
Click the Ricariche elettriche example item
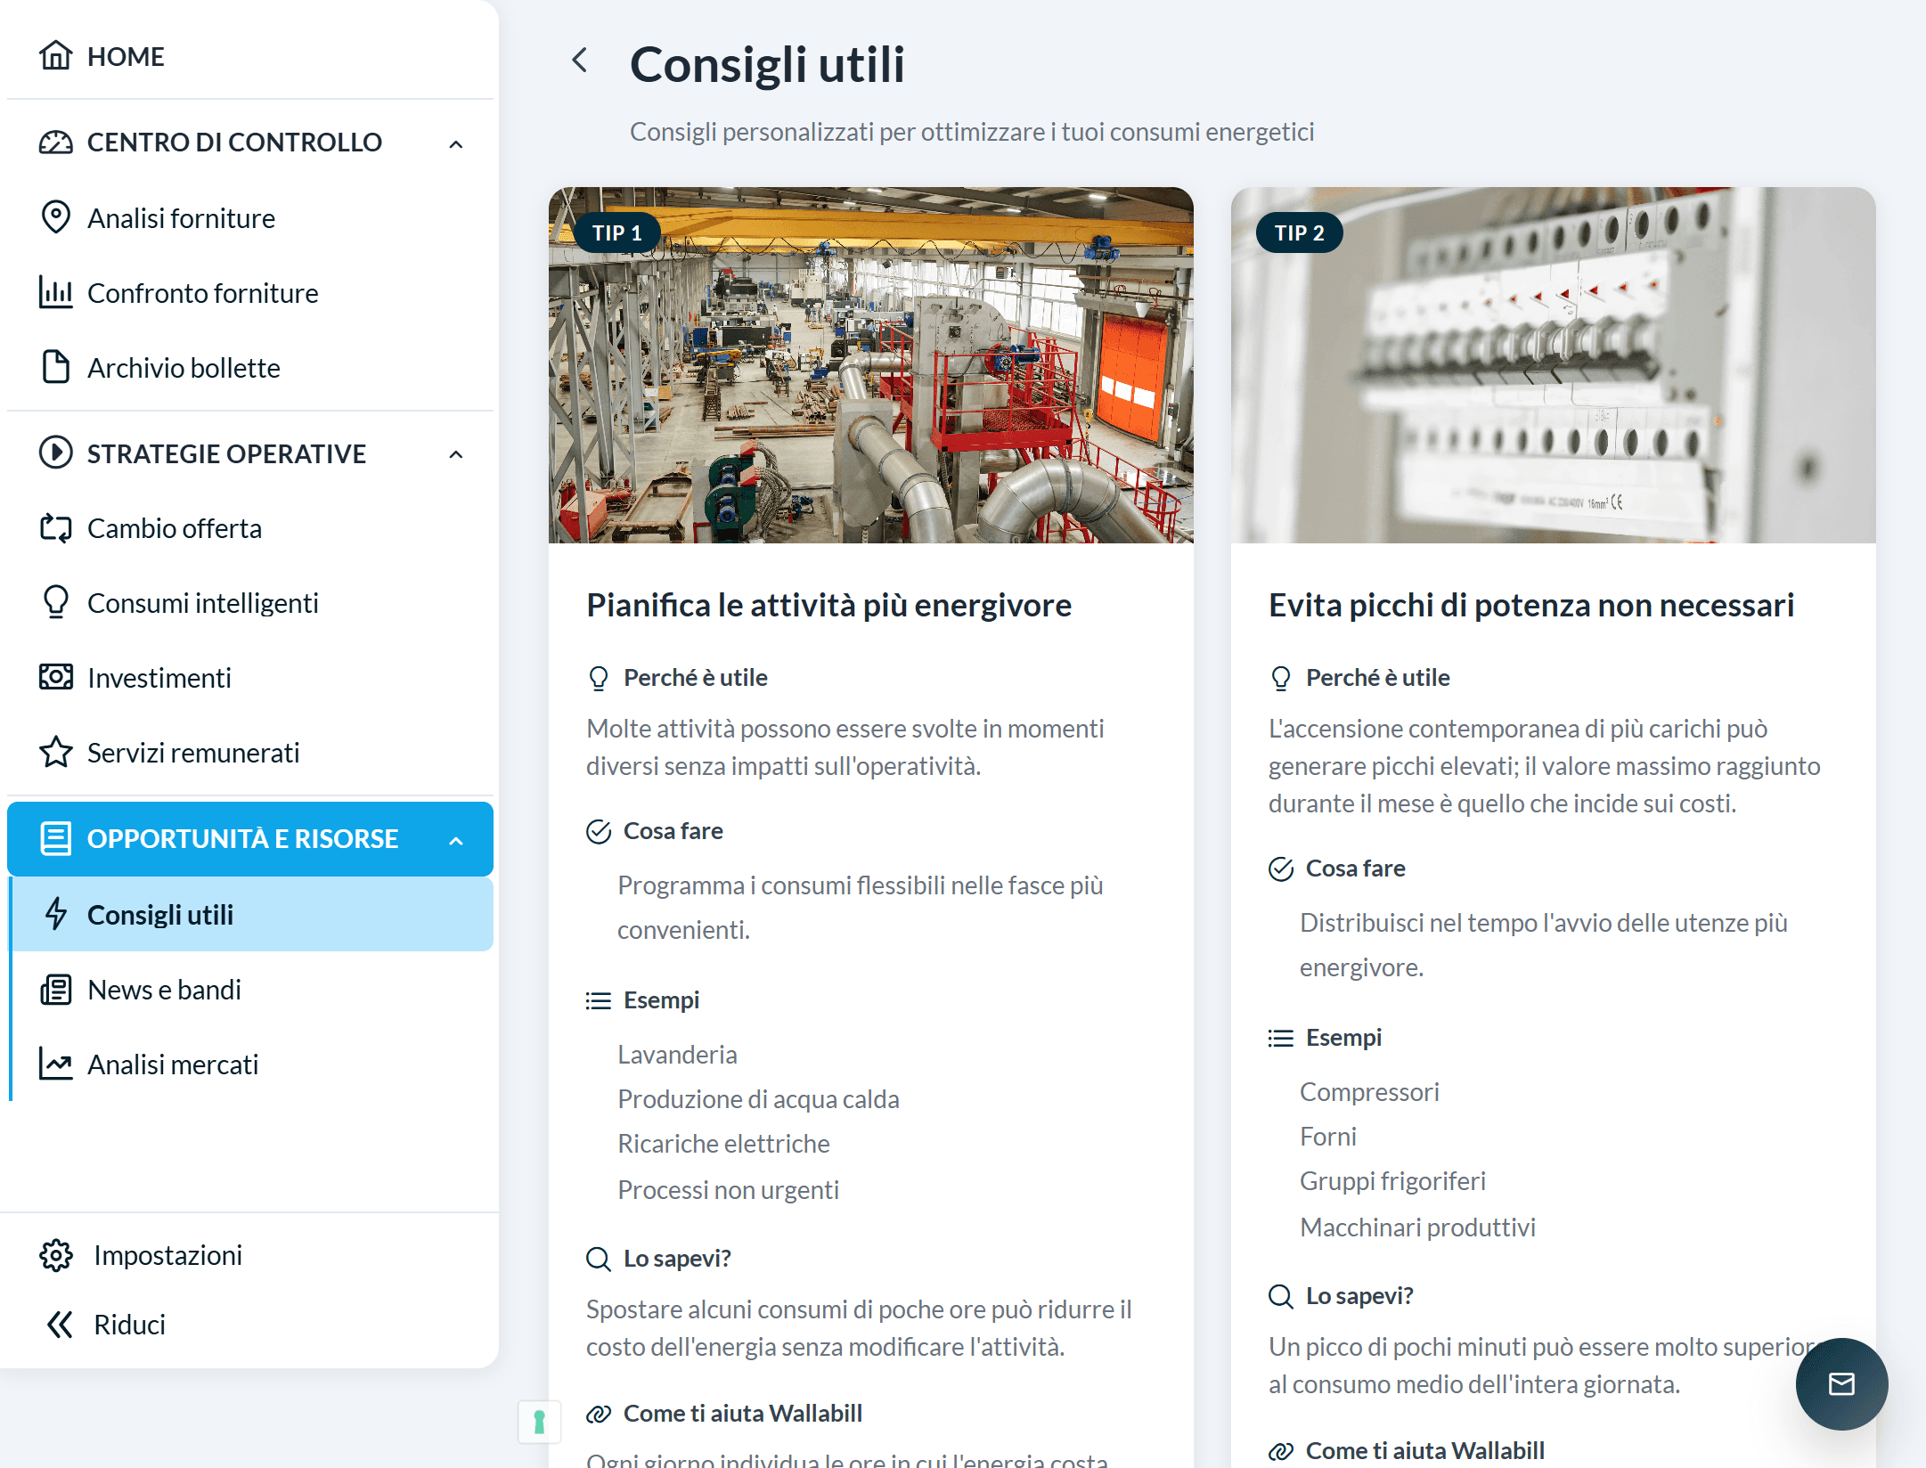(723, 1144)
